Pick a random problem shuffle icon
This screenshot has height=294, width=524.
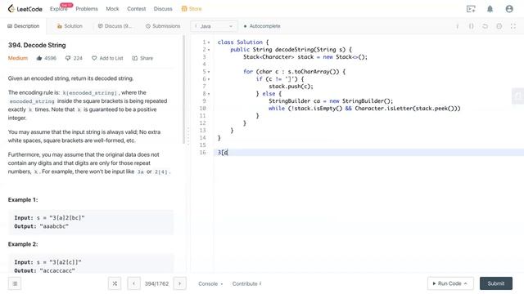pyautogui.click(x=115, y=283)
